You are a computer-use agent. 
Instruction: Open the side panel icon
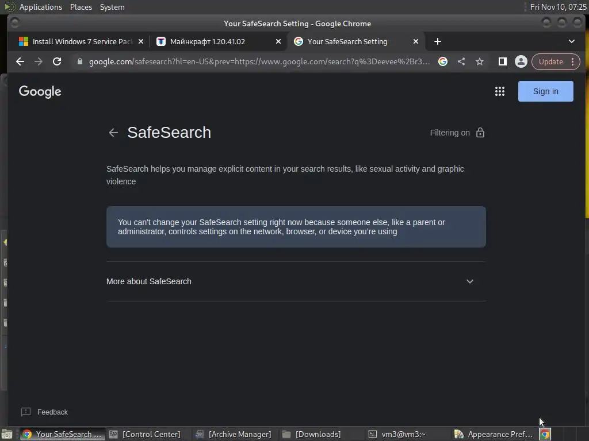(503, 61)
